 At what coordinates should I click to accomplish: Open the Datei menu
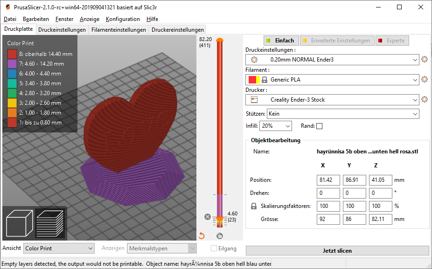[10, 19]
